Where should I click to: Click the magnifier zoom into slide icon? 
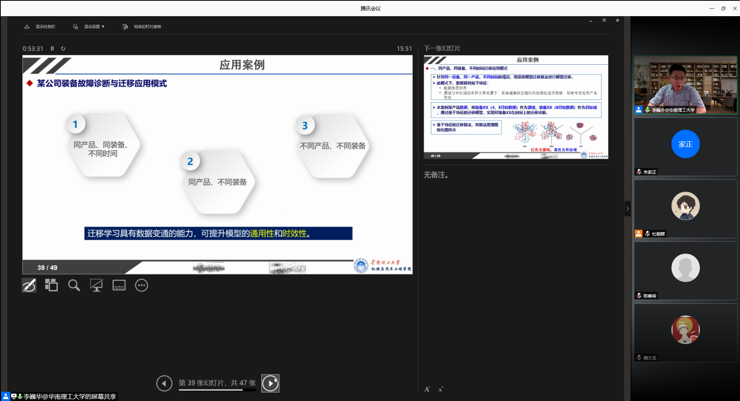pyautogui.click(x=74, y=286)
